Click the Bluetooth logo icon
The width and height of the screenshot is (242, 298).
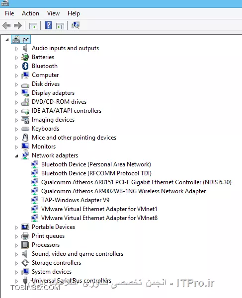pyautogui.click(x=25, y=66)
